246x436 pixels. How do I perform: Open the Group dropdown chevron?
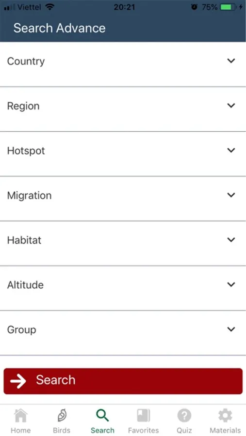pyautogui.click(x=231, y=329)
